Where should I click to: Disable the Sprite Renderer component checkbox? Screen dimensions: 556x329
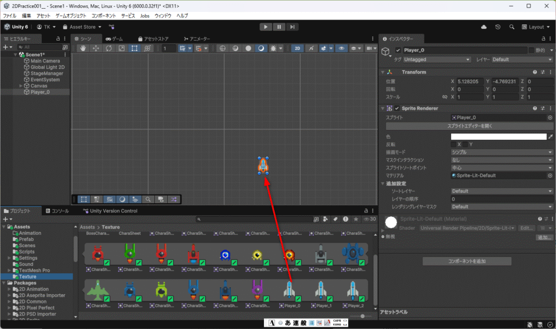397,108
